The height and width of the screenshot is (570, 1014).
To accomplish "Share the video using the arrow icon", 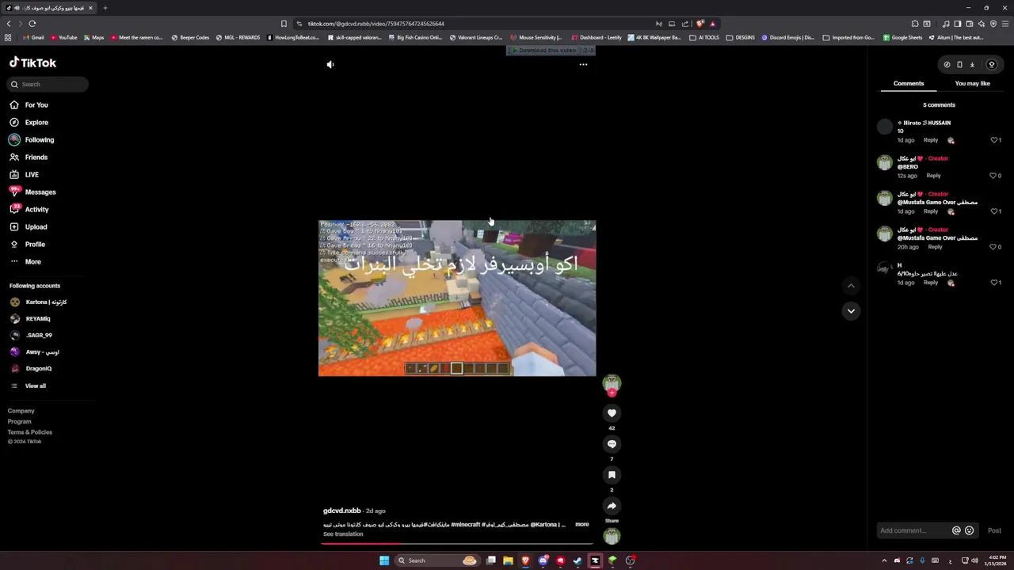I will point(612,505).
